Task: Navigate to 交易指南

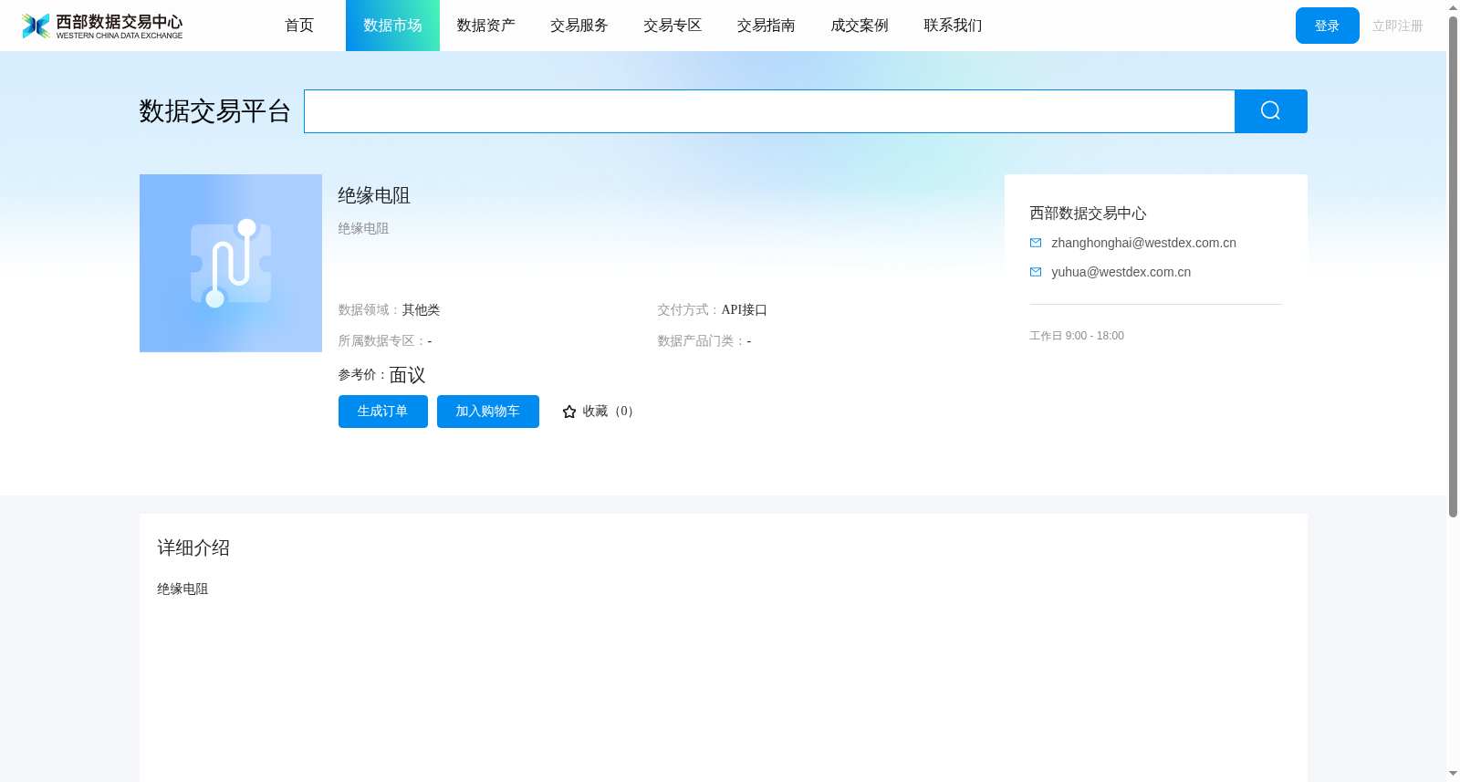Action: pyautogui.click(x=766, y=26)
